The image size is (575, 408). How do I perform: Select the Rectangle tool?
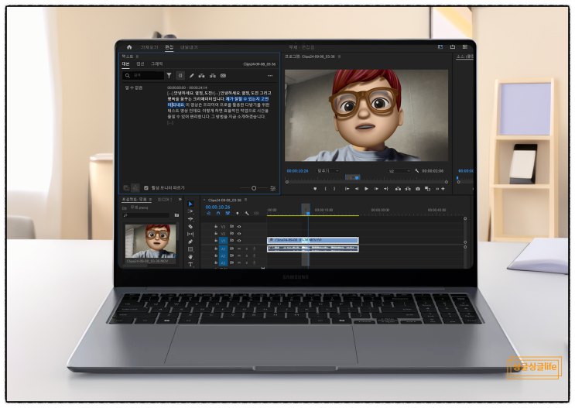pos(190,249)
